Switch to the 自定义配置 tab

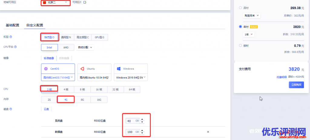(x=35, y=25)
